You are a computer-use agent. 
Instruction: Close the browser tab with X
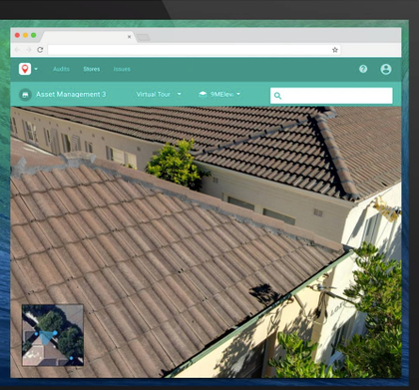click(129, 37)
